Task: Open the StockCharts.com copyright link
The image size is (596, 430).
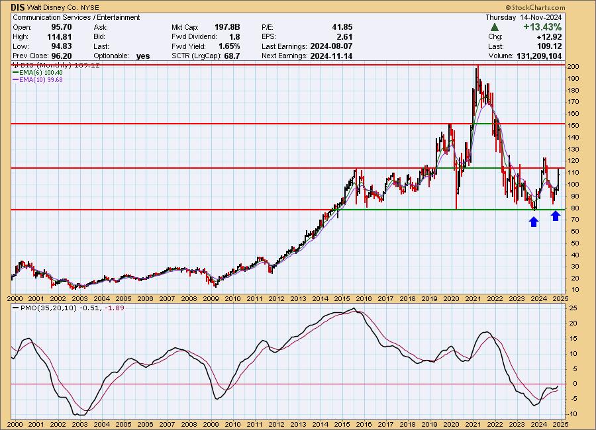Action: coord(535,7)
